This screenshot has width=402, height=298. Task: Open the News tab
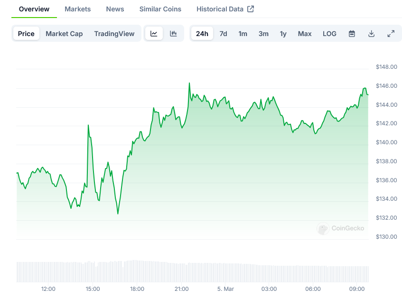[114, 9]
